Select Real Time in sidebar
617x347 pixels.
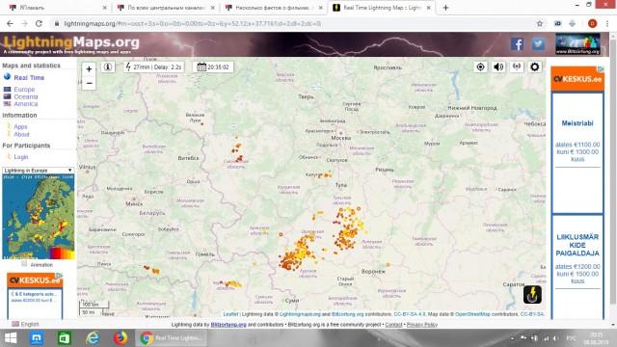point(29,77)
